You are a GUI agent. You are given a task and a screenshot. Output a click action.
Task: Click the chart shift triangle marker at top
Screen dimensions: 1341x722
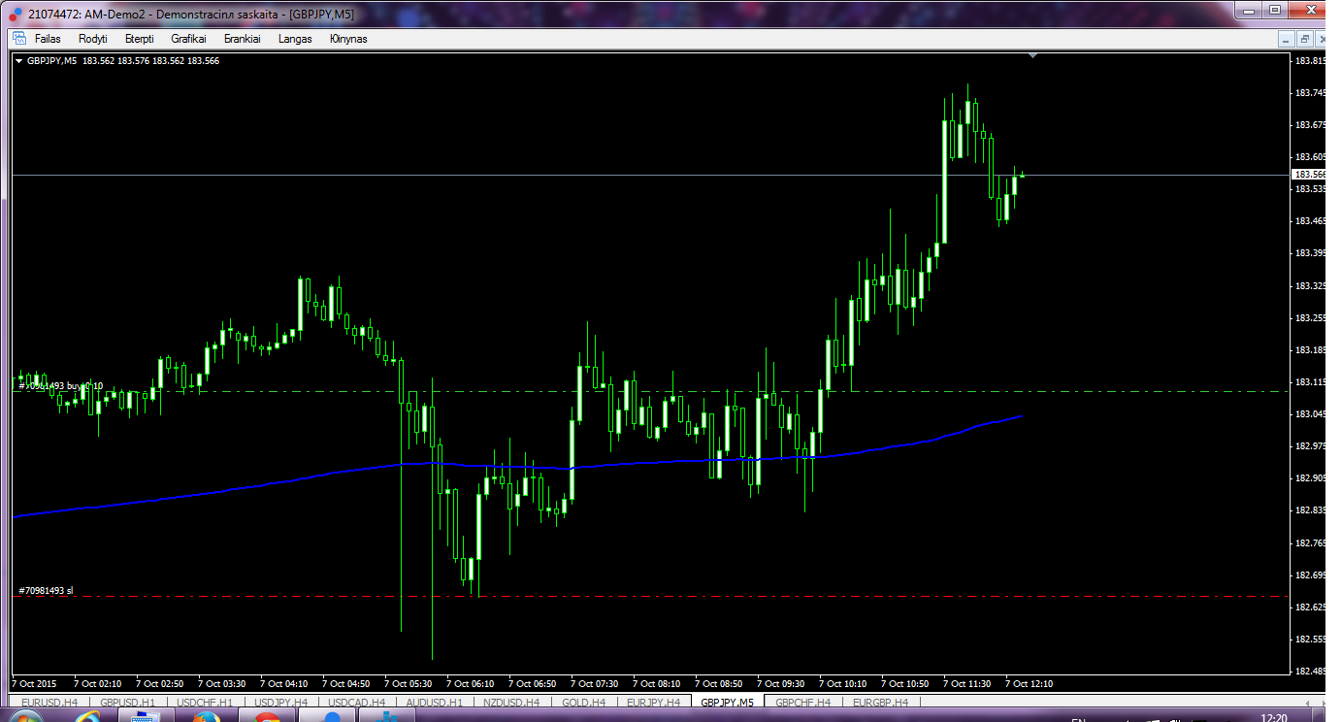click(1032, 56)
